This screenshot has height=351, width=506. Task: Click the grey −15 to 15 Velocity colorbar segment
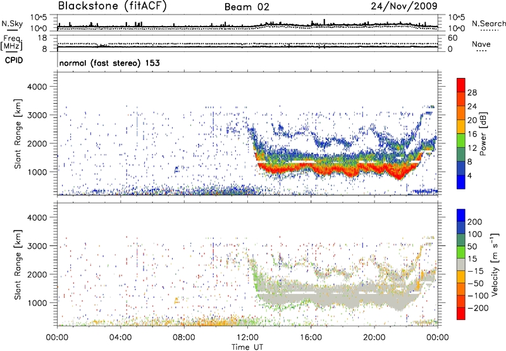461,264
